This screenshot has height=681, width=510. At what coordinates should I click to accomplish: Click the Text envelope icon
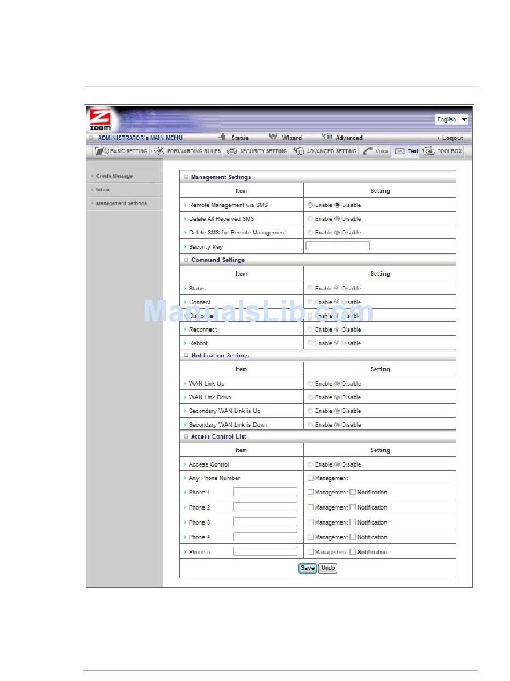399,151
